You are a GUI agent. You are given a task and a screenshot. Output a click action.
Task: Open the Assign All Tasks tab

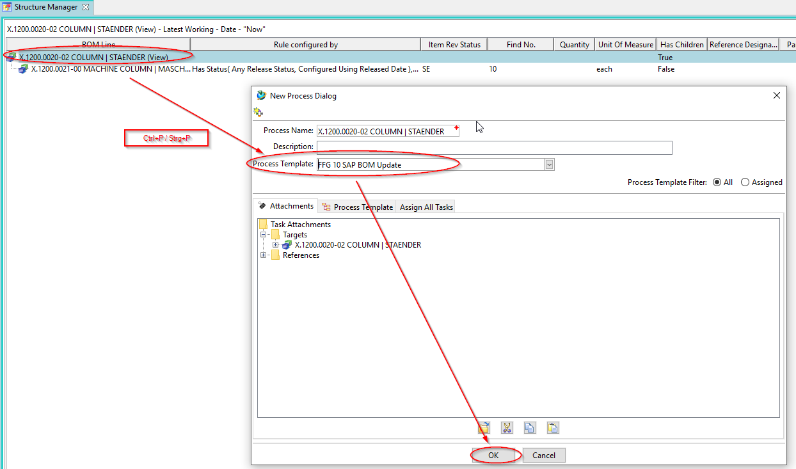tap(426, 207)
